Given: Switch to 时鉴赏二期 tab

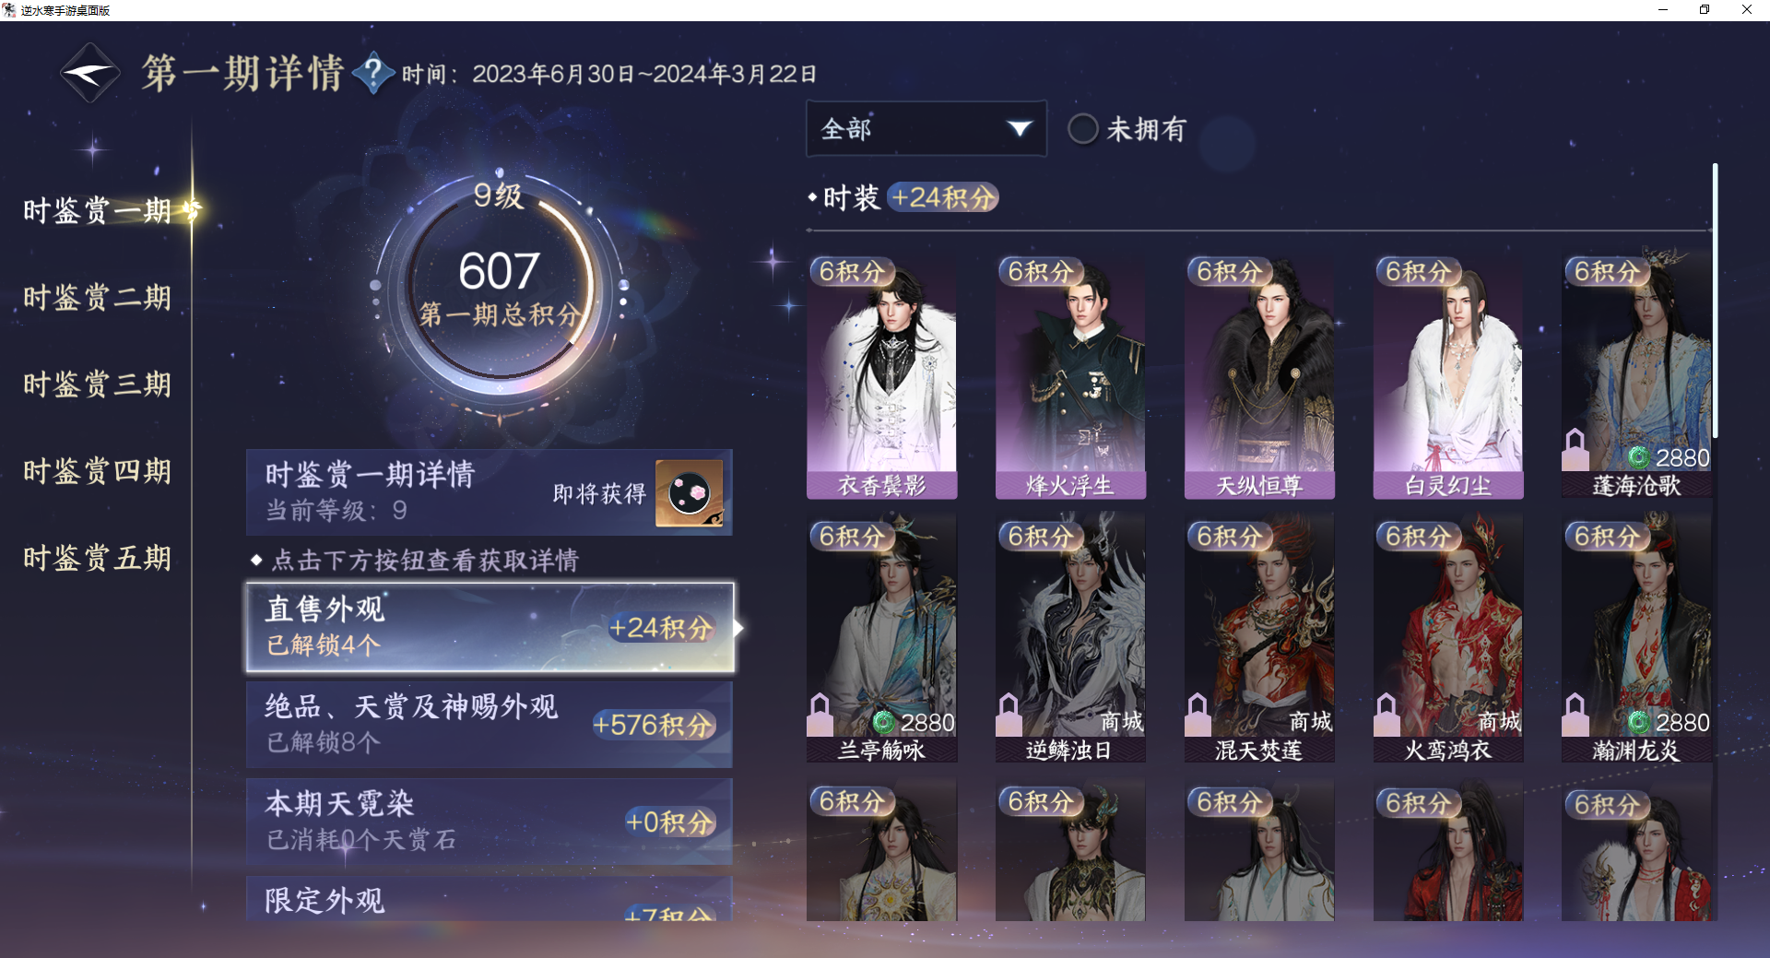Looking at the screenshot, I should (97, 298).
